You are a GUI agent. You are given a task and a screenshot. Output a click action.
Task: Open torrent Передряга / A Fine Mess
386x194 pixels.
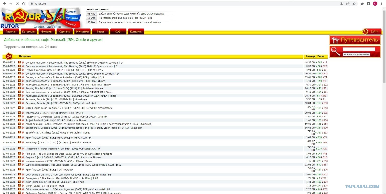click(x=62, y=178)
